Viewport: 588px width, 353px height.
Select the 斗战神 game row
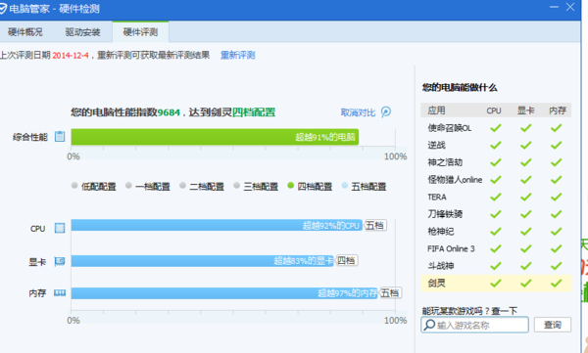click(496, 266)
